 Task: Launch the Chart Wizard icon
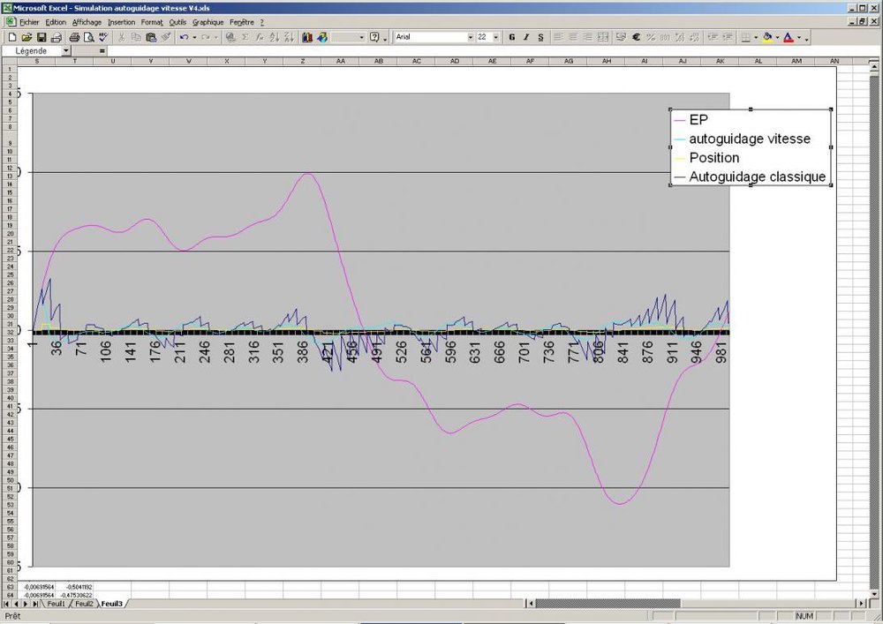(x=307, y=37)
